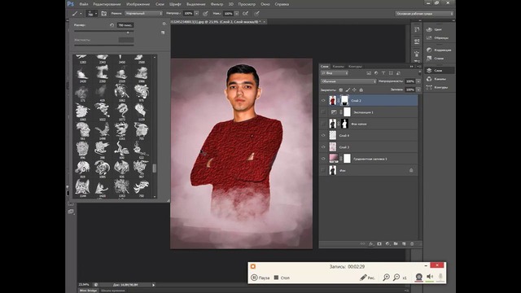Select the brush preset labeled 1065
The height and width of the screenshot is (293, 521).
tap(82, 111)
